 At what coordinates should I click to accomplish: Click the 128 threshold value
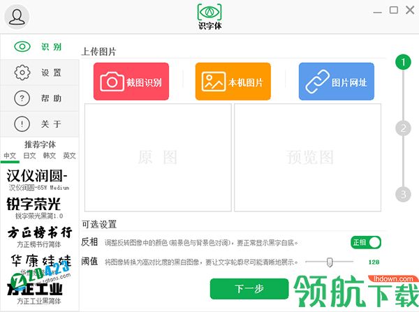pos(374,262)
